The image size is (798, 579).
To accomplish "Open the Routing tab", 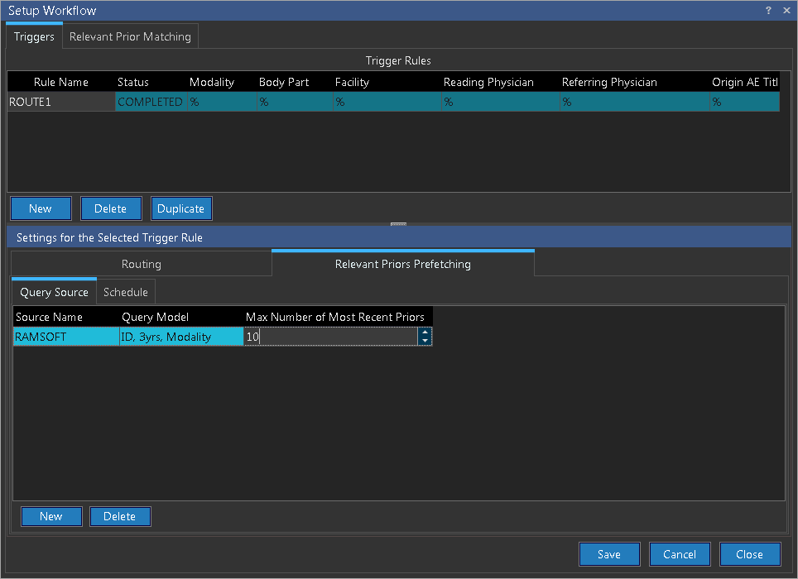I will [141, 264].
